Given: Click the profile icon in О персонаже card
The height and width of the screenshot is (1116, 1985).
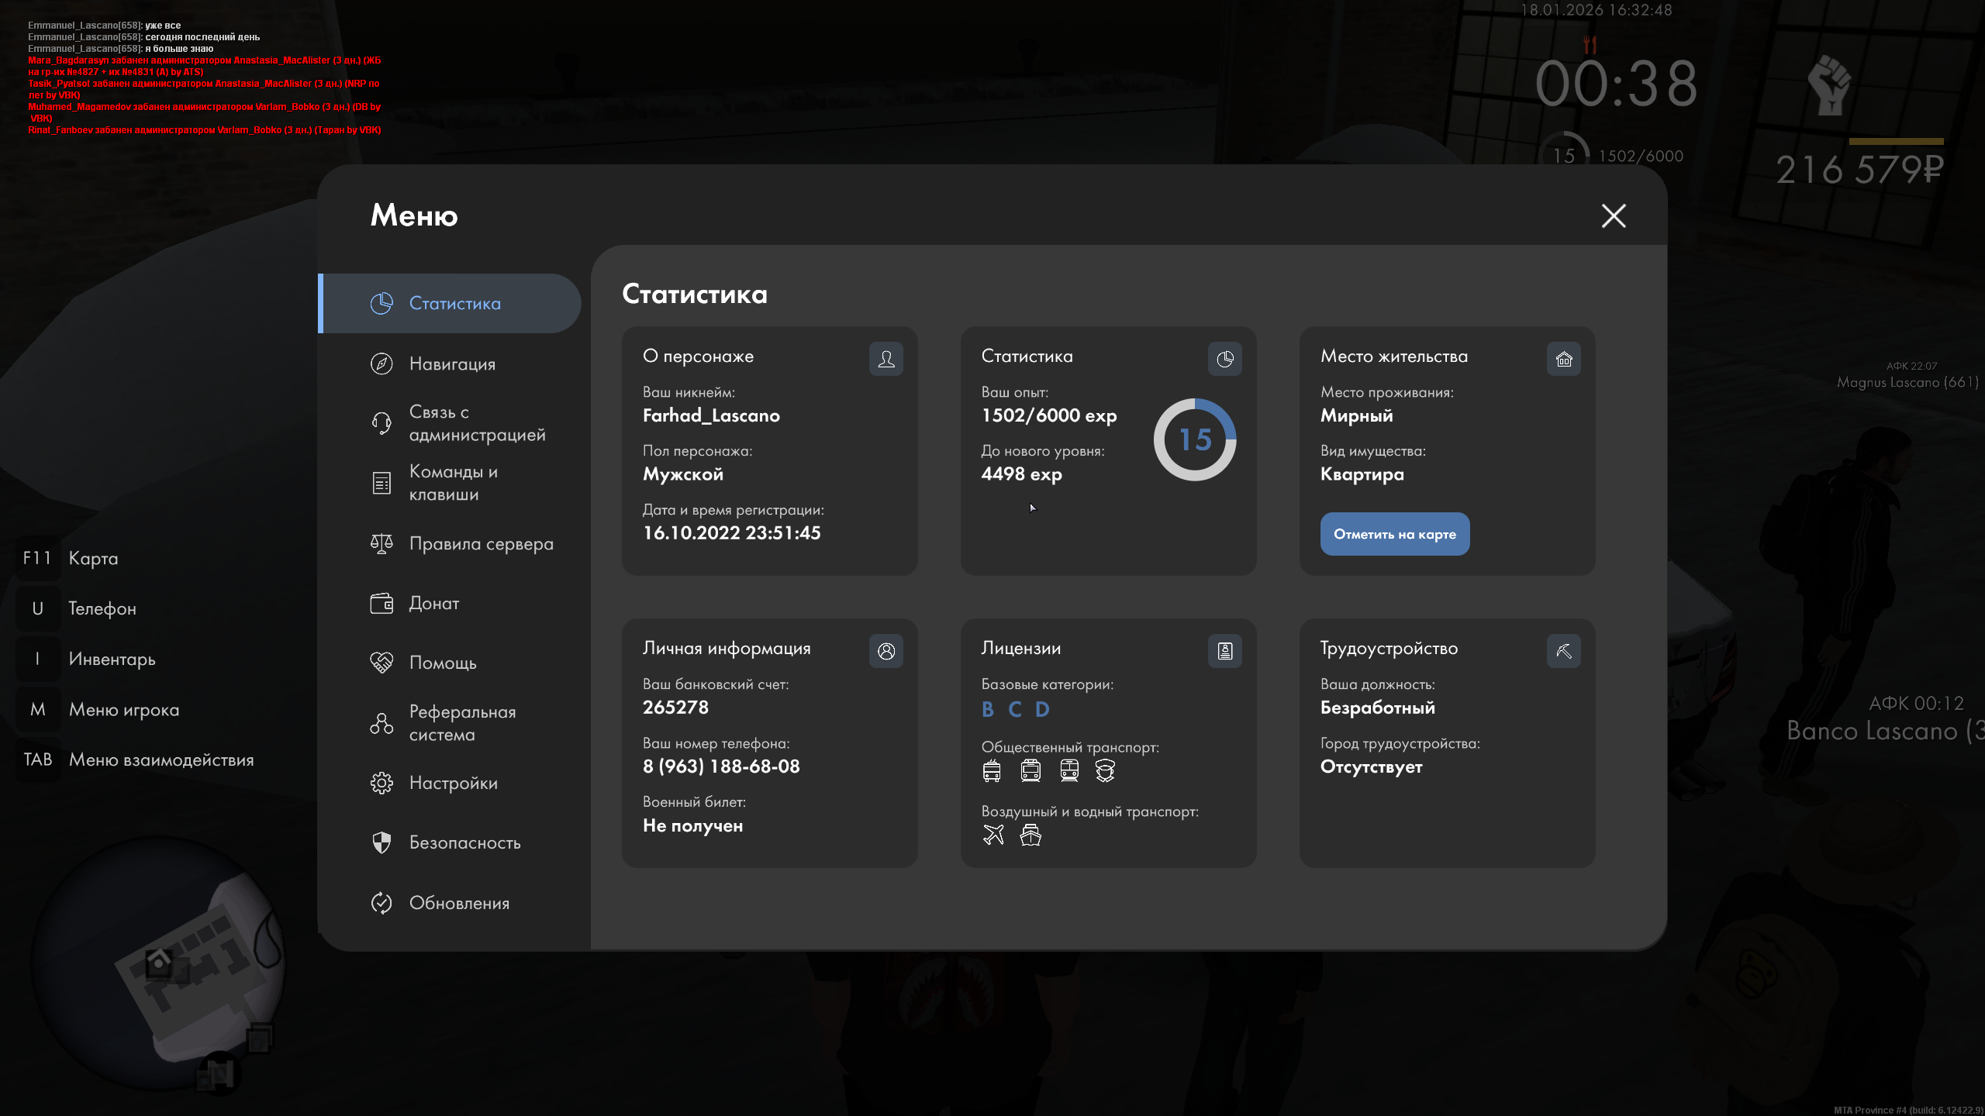Looking at the screenshot, I should [x=885, y=359].
